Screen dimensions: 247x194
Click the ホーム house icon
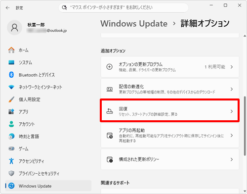click(11, 50)
